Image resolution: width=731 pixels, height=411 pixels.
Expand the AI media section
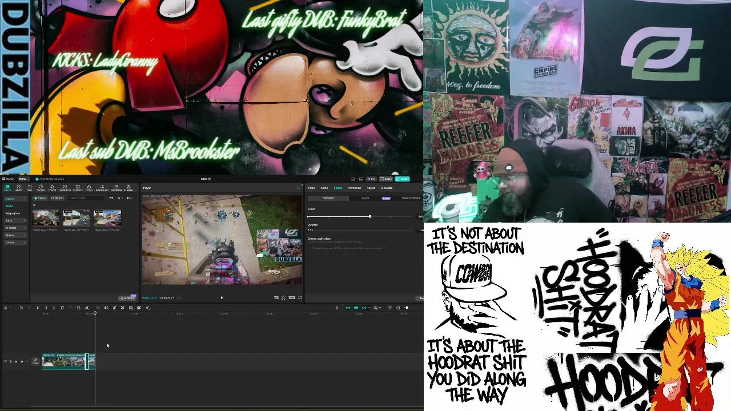coord(15,228)
